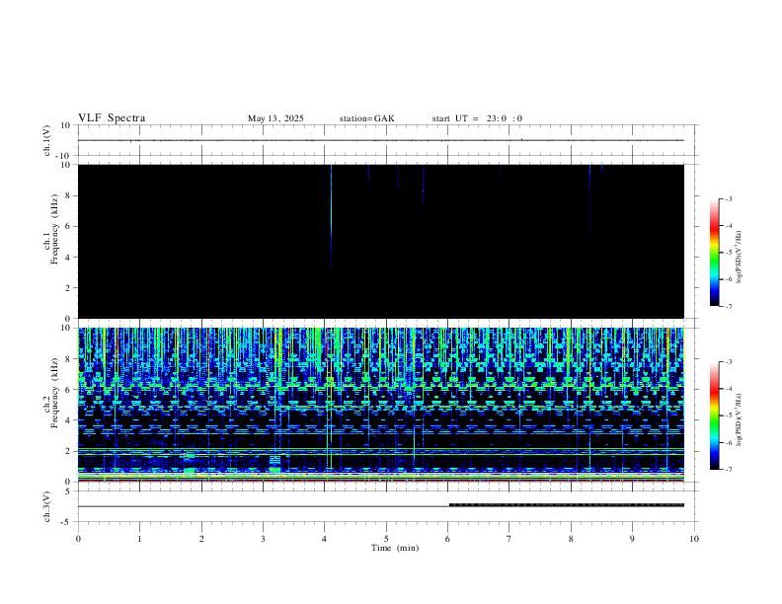Viewport: 782px width, 604px height.
Task: Click the black ch.1 spectrogram panel
Action: click(381, 241)
